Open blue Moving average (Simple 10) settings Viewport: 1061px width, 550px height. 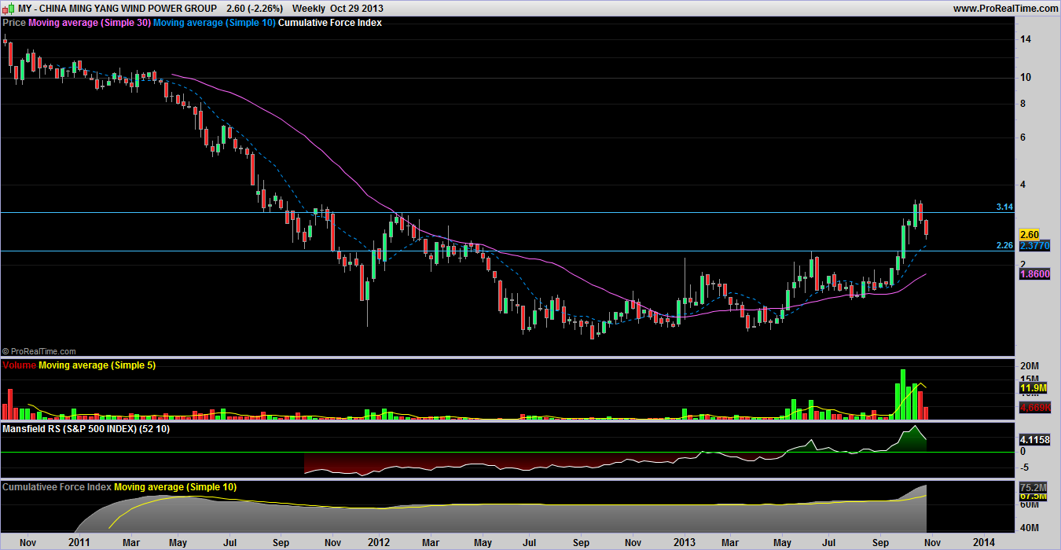[214, 23]
